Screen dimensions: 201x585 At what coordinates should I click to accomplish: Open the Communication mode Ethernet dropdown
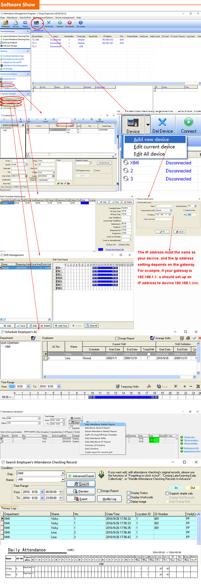tap(171, 211)
